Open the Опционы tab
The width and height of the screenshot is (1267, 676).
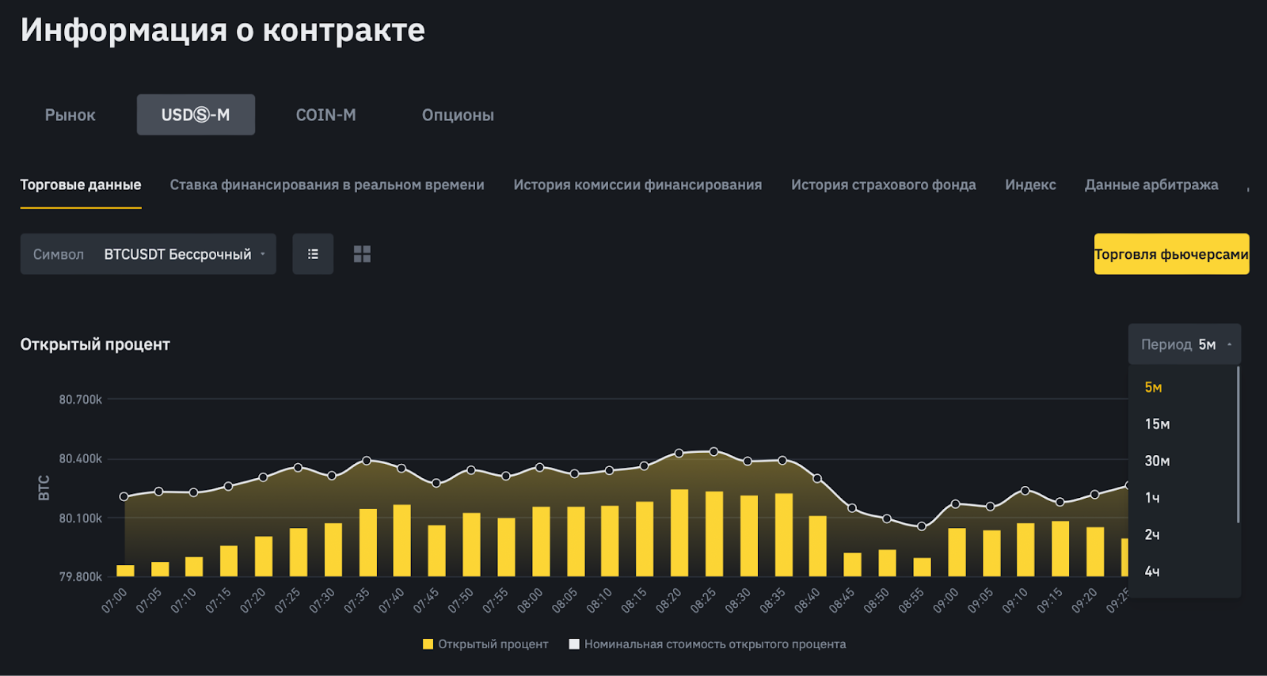coord(458,115)
